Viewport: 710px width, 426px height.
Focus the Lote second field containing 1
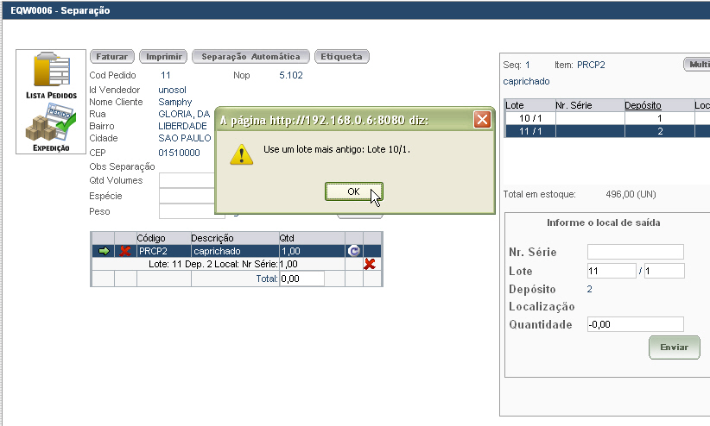coord(664,271)
